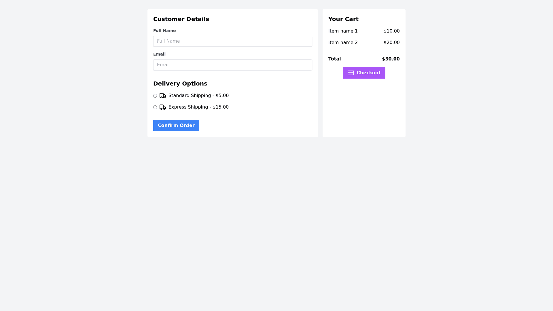Click the "Standard Shipping - $5.00" label text
Screen dimensions: 553x311
click(x=198, y=96)
